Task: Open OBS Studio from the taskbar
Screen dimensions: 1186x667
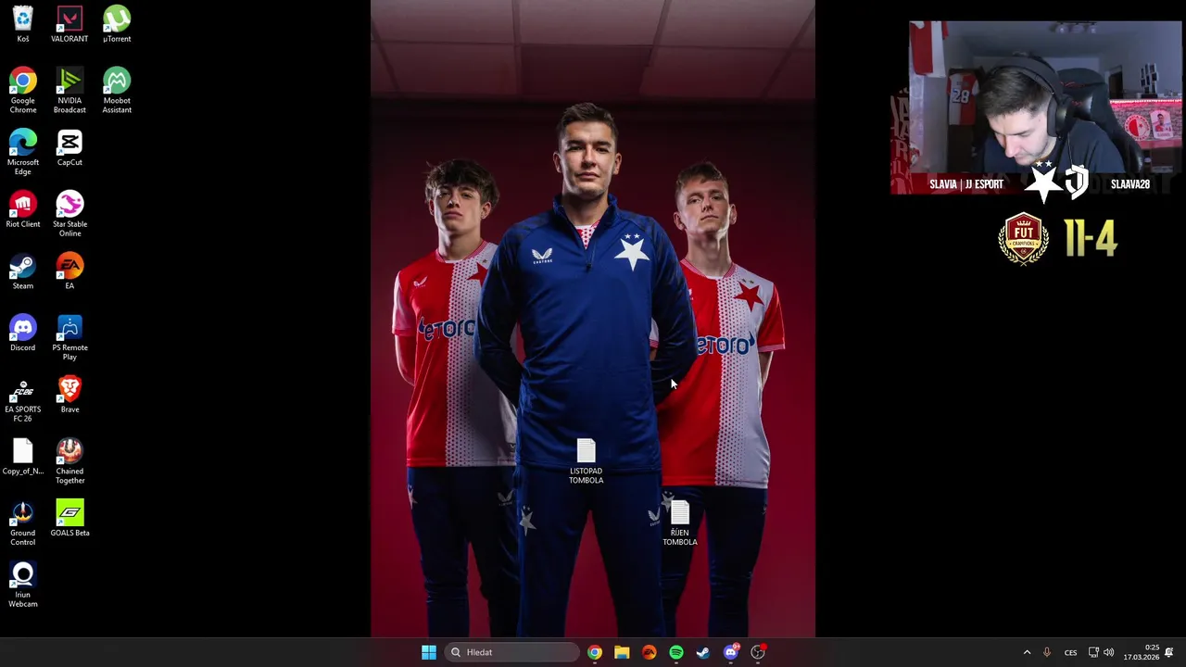Action: (758, 652)
